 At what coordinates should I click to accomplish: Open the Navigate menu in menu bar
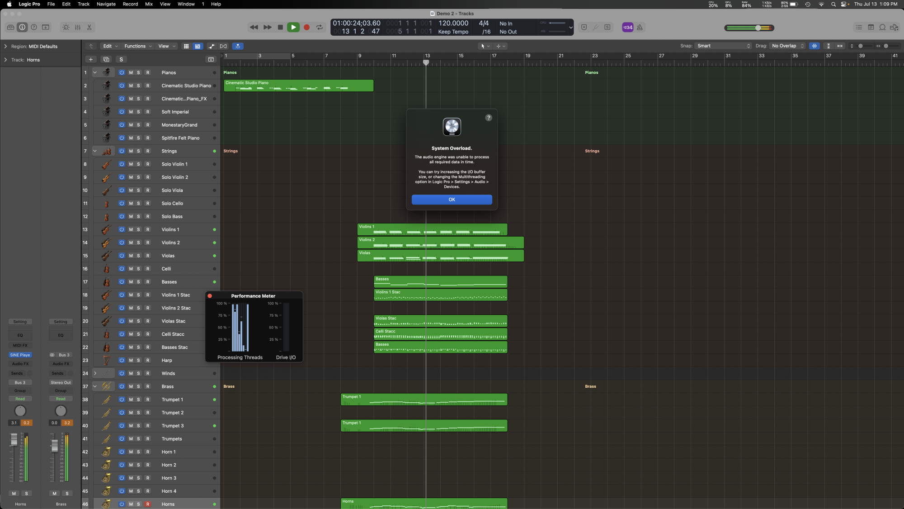click(106, 4)
